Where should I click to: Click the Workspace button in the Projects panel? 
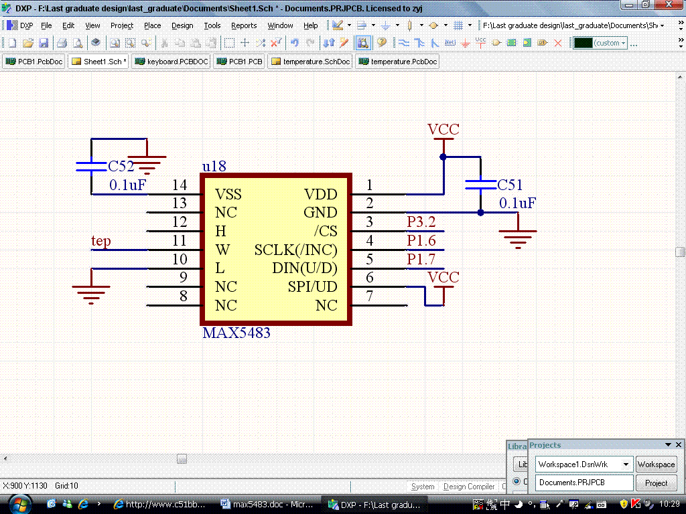click(x=656, y=464)
